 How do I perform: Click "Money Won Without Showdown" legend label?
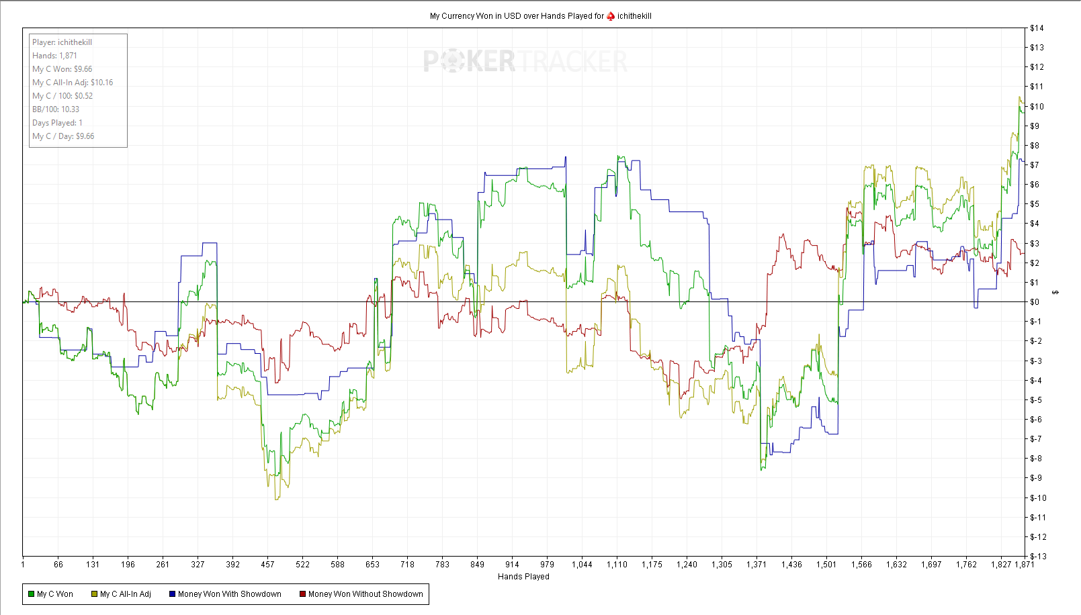point(365,594)
